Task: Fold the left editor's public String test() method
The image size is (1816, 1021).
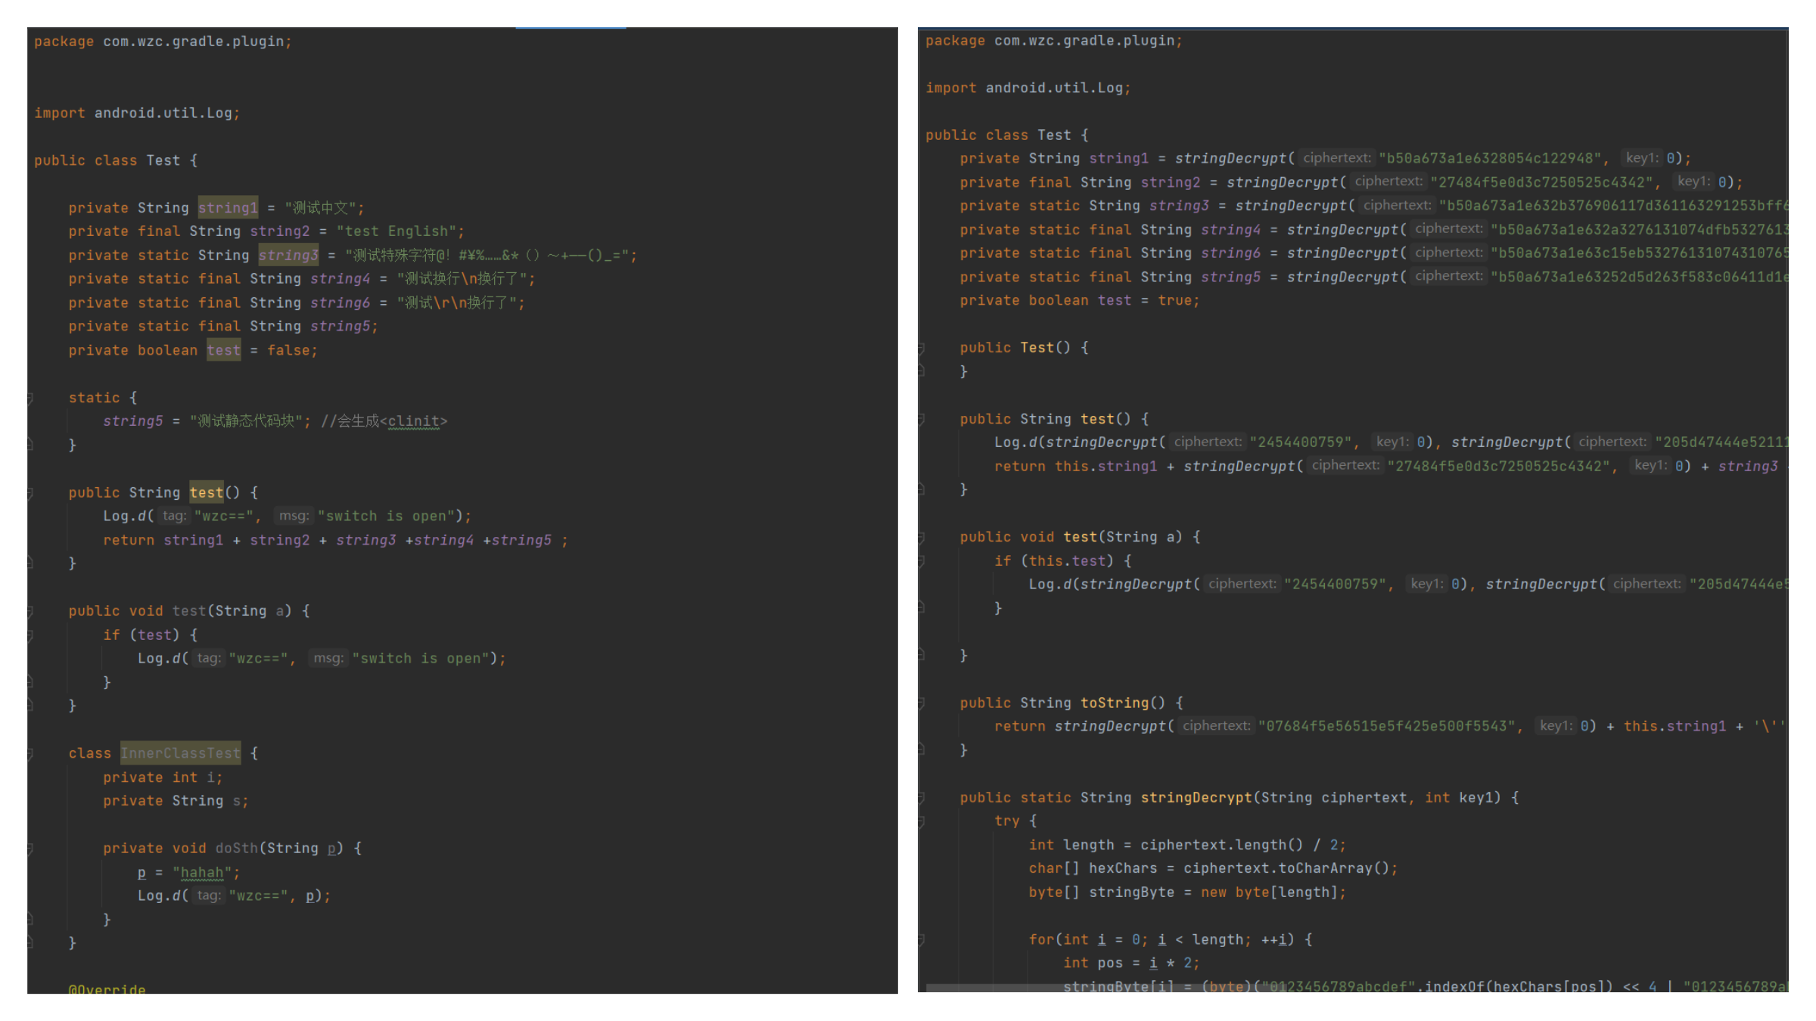Action: pyautogui.click(x=30, y=493)
